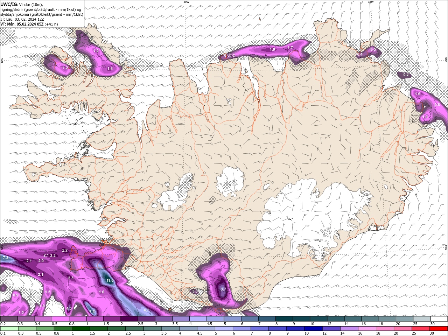Click the 4.7 value on the map
Image resolution: width=448 pixels, height=336 pixels.
146,310
